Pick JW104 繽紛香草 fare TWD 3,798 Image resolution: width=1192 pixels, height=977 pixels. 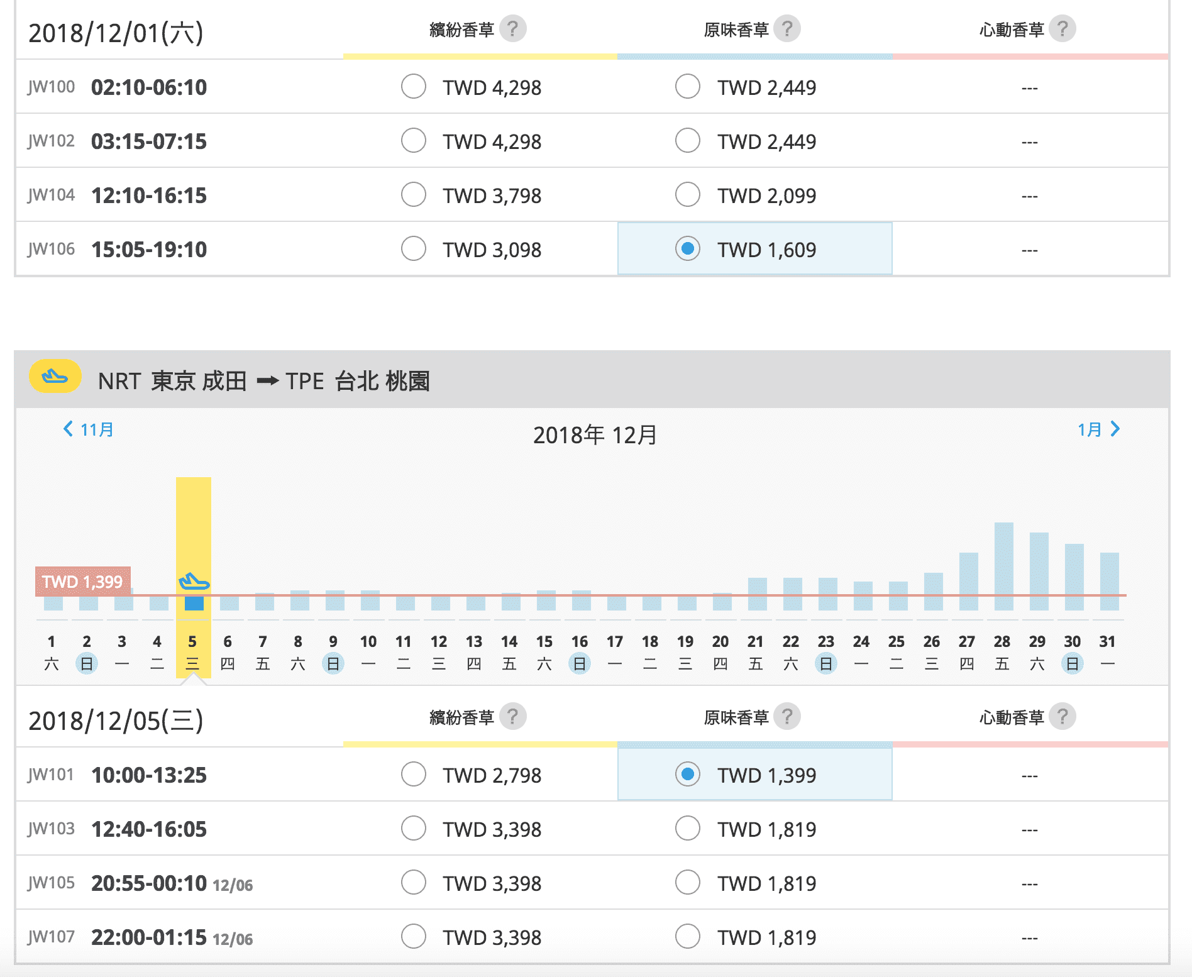point(414,195)
